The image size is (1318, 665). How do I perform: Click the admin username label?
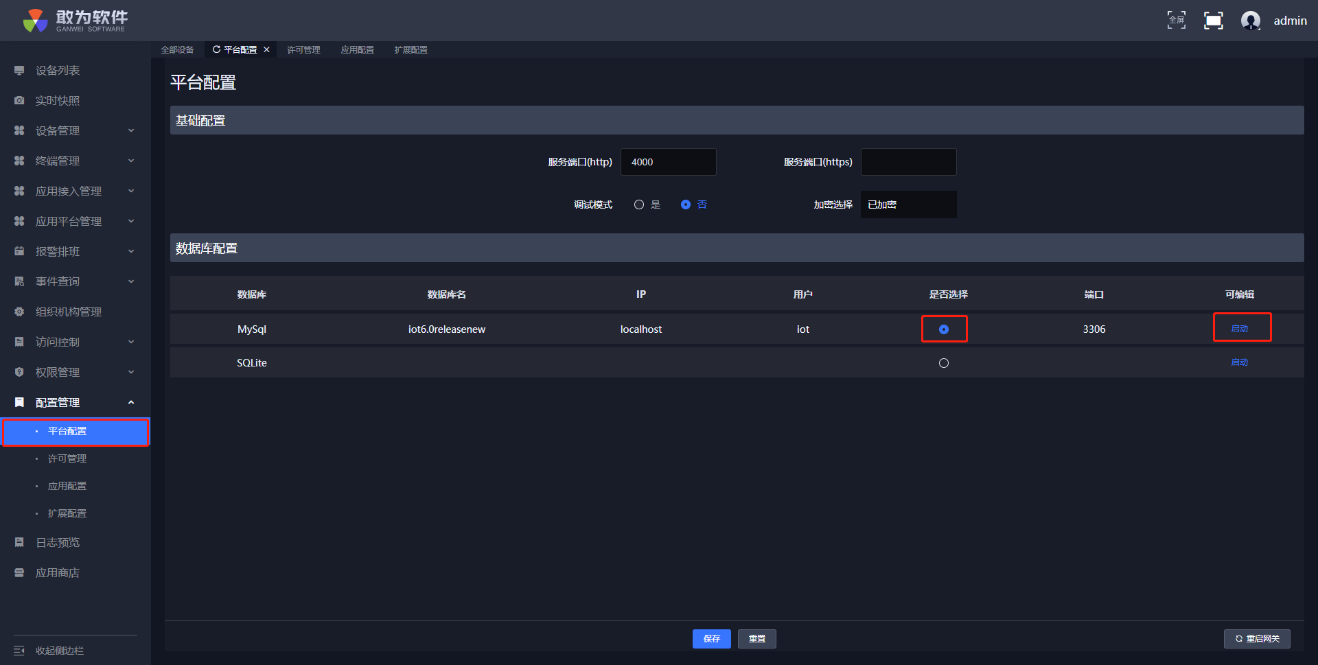[1291, 21]
